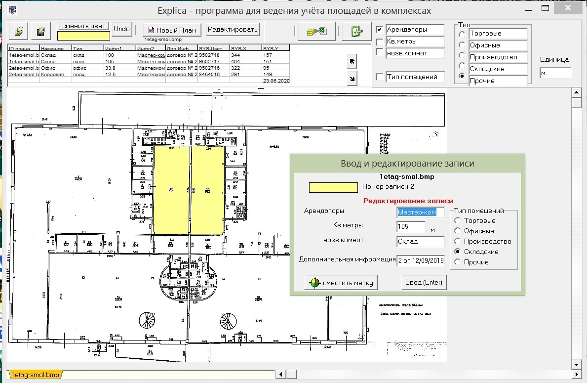Enable the 'Кв.метры' checkbox
The width and height of the screenshot is (587, 383).
click(379, 42)
